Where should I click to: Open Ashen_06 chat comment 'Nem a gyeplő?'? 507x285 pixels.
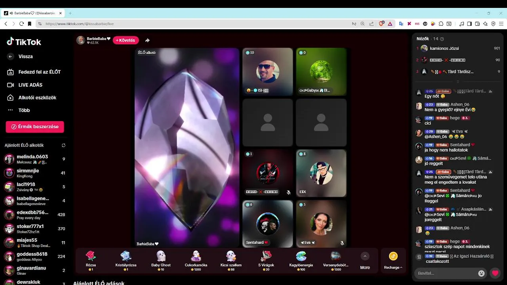450,110
